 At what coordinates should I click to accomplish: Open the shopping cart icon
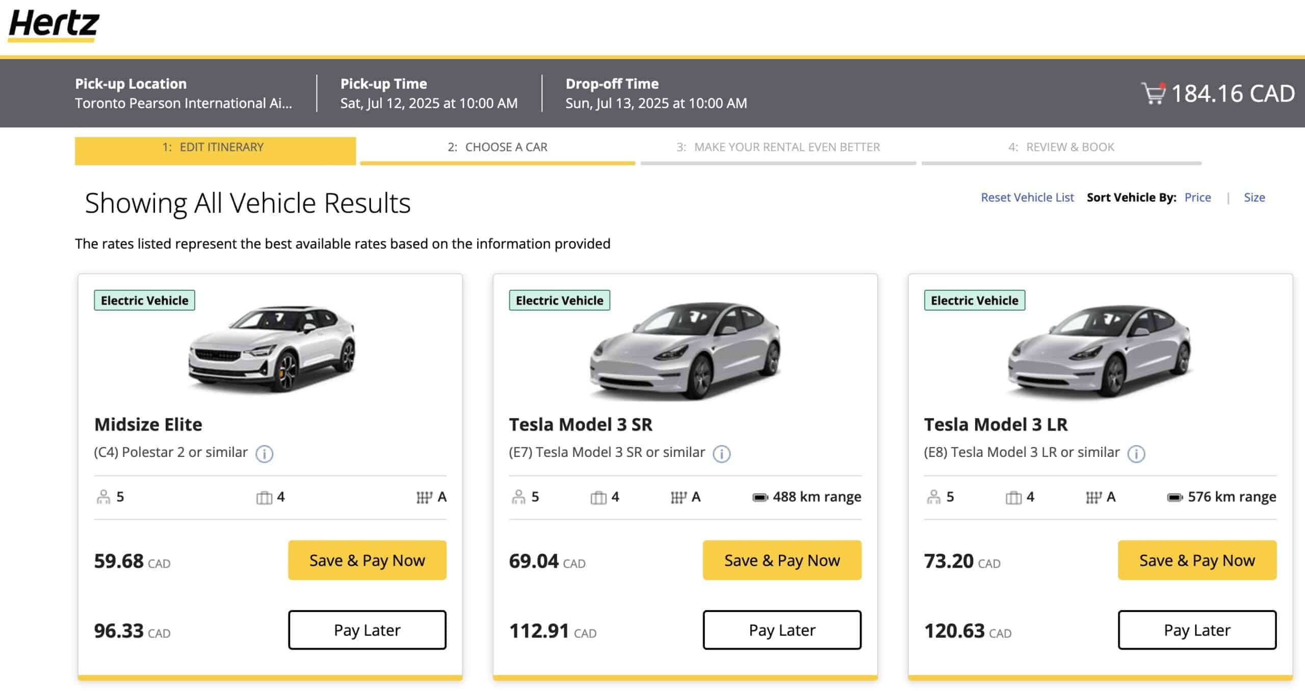(x=1153, y=93)
